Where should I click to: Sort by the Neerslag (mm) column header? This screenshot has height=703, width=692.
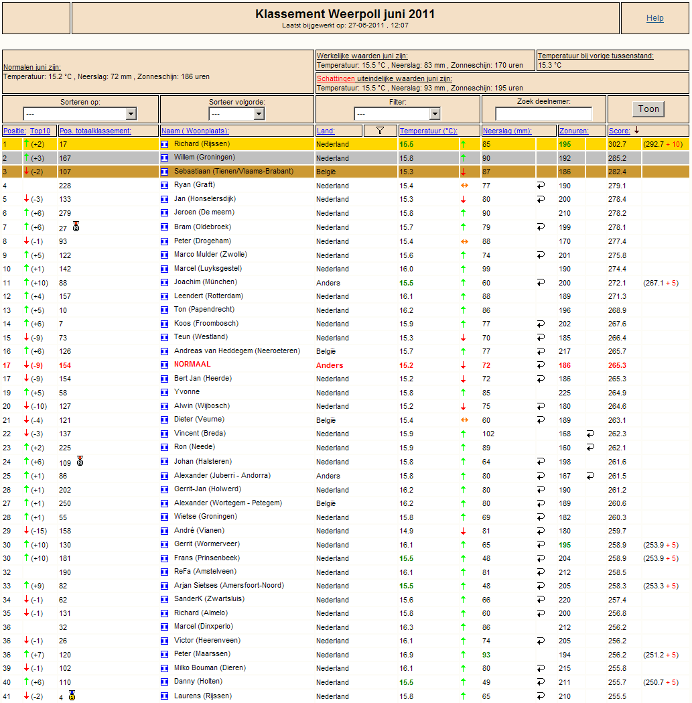(507, 131)
